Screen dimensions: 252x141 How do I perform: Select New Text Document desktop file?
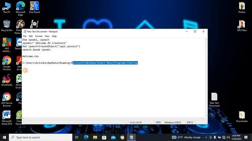[x=214, y=100]
